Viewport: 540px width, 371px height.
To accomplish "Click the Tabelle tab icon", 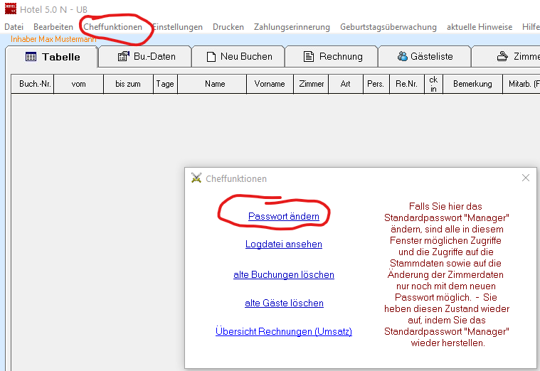I will click(x=31, y=57).
